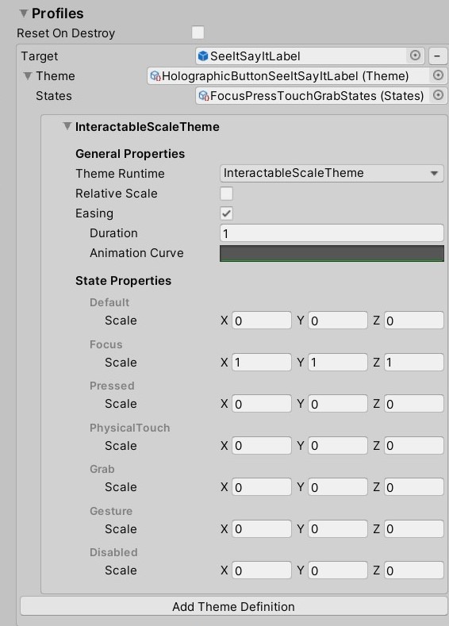The image size is (449, 626).
Task: Click Pressed Scale X field
Action: (x=262, y=404)
